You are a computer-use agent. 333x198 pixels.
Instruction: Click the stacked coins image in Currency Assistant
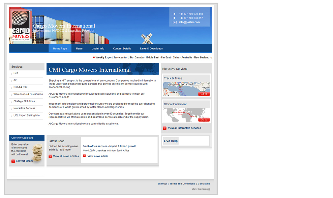point(37,152)
